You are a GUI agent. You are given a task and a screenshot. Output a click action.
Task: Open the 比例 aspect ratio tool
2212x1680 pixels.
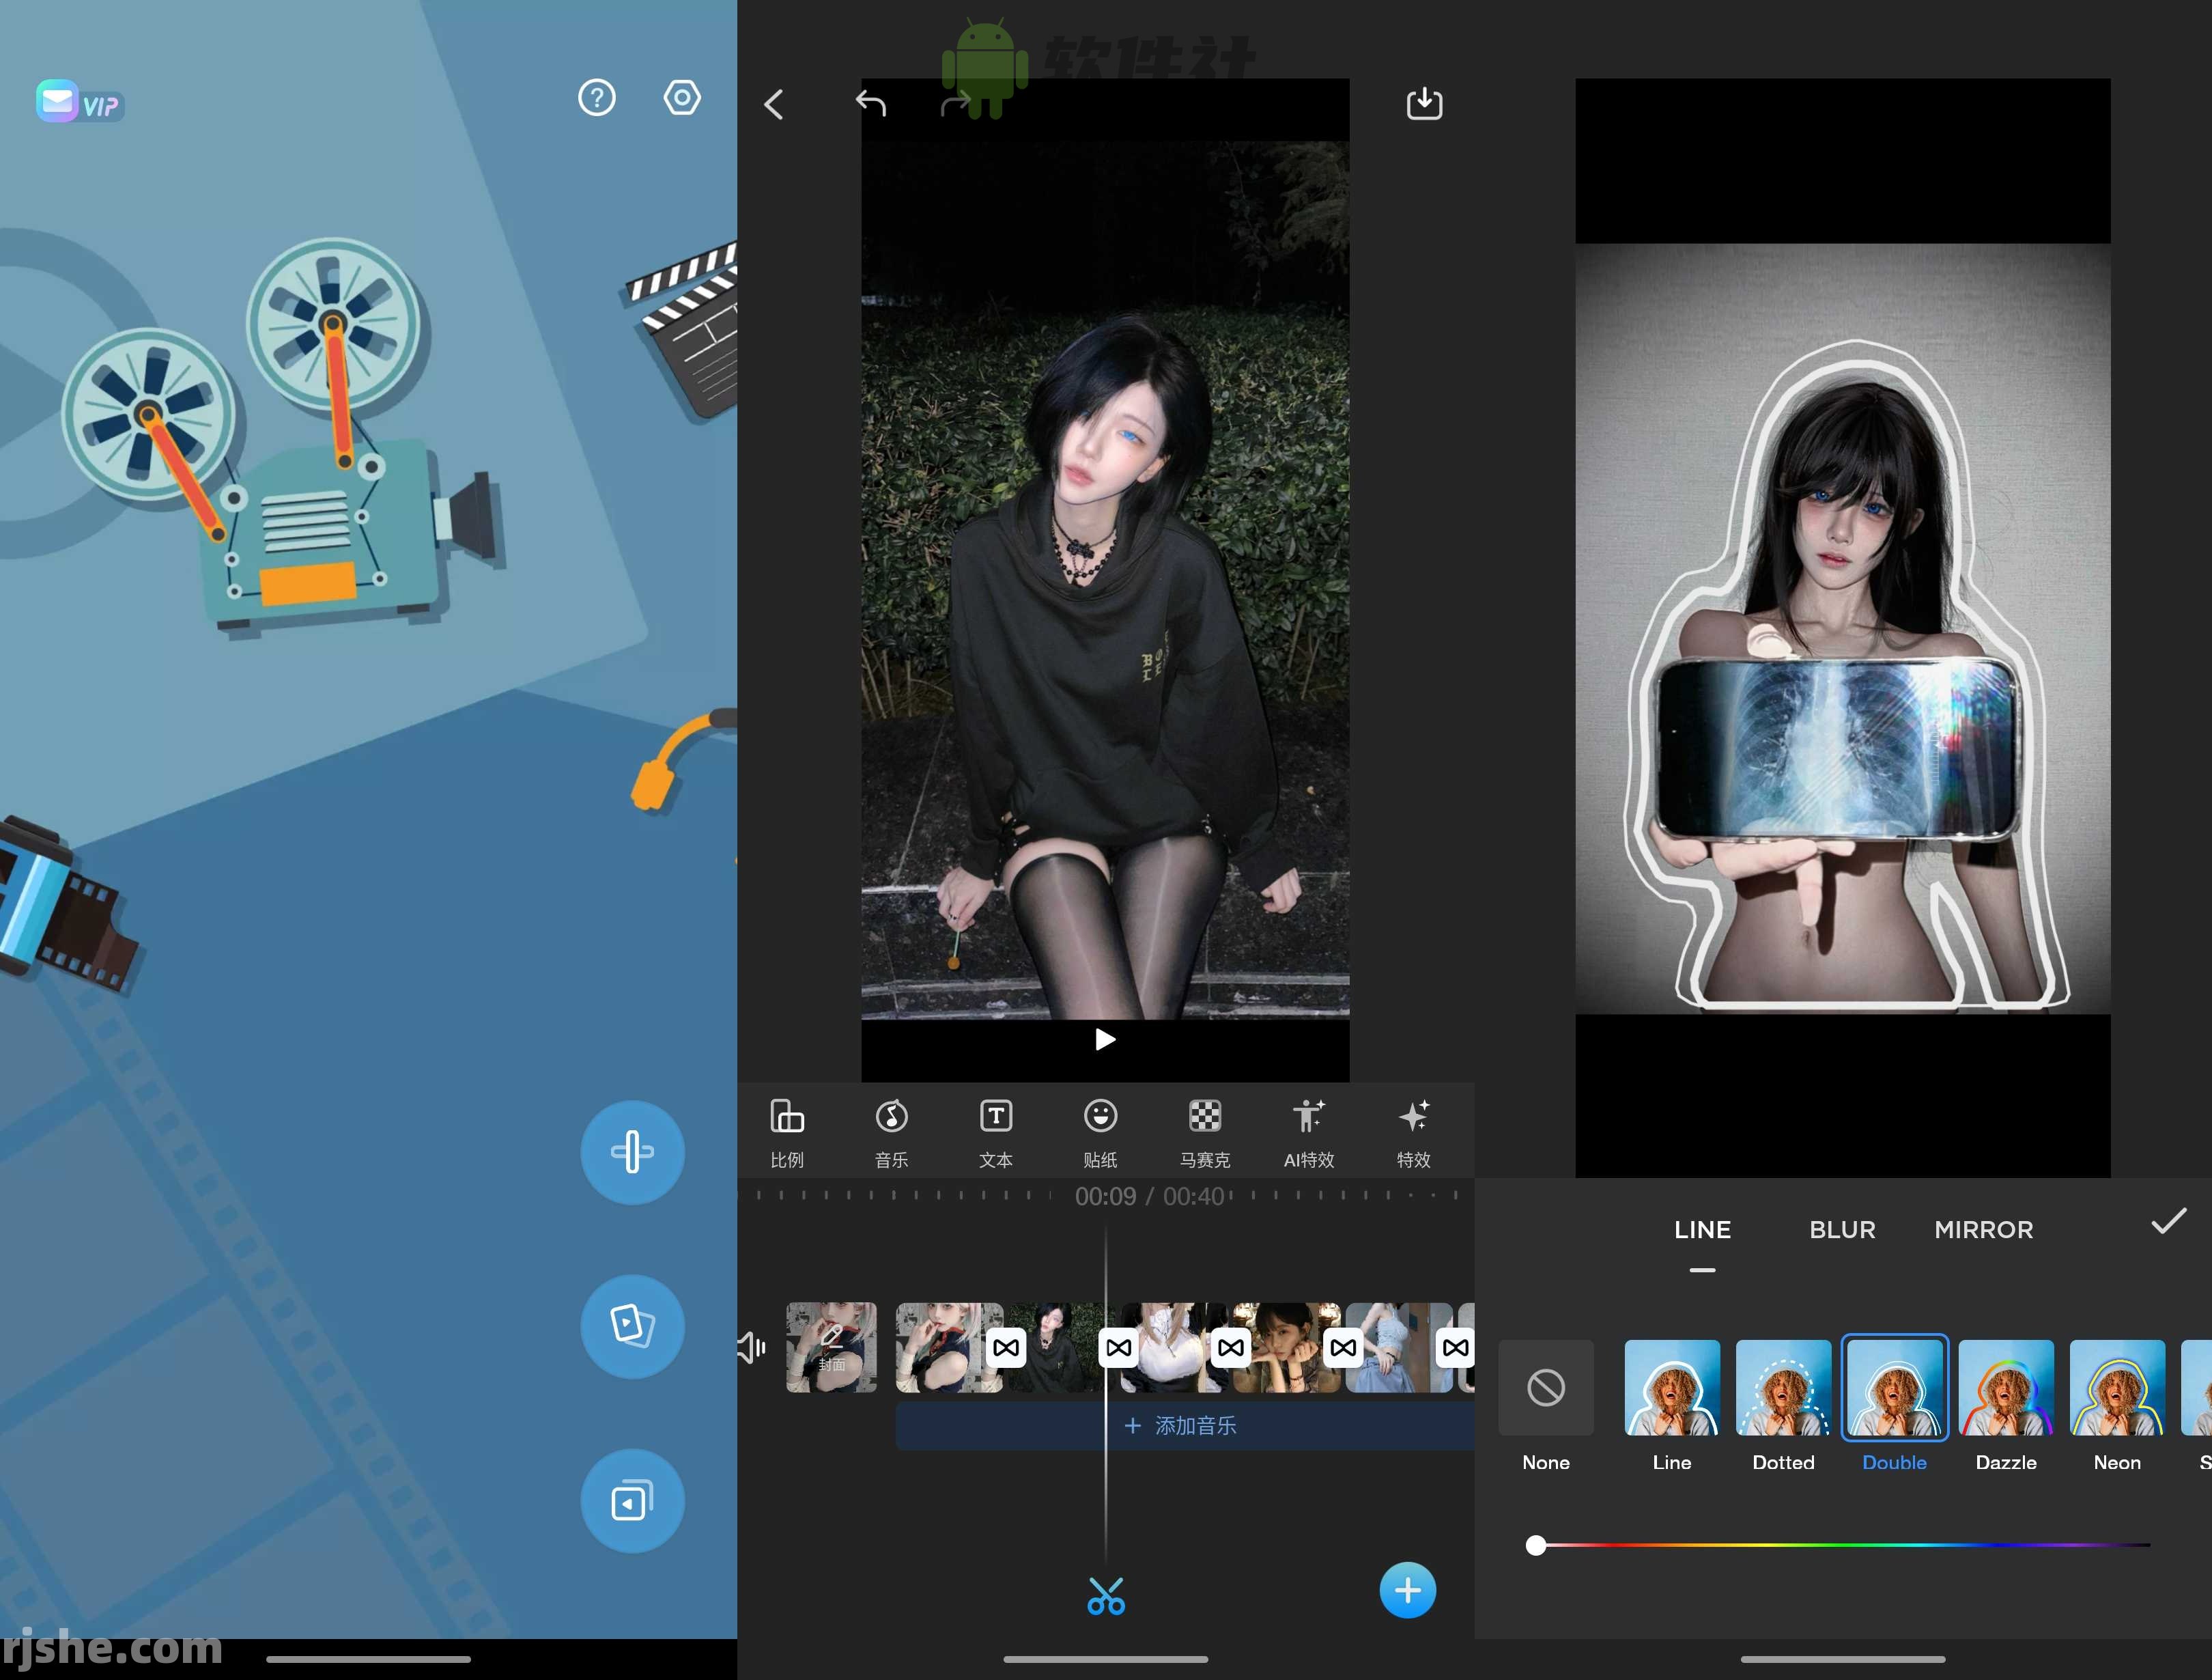point(787,1132)
